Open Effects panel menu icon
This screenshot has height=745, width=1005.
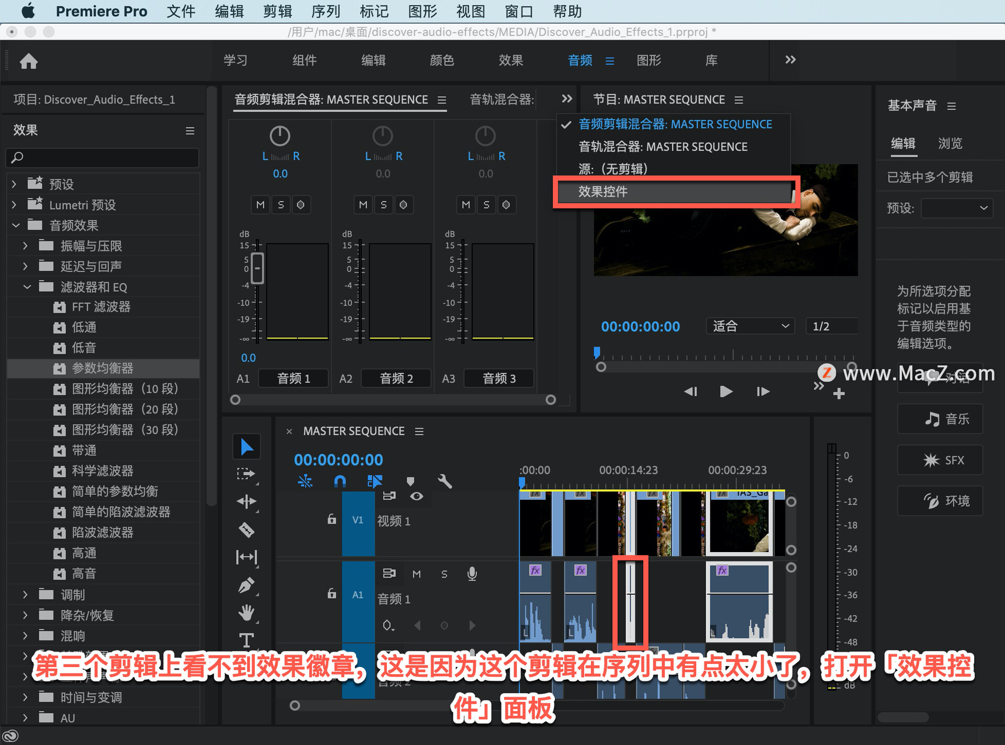190,130
